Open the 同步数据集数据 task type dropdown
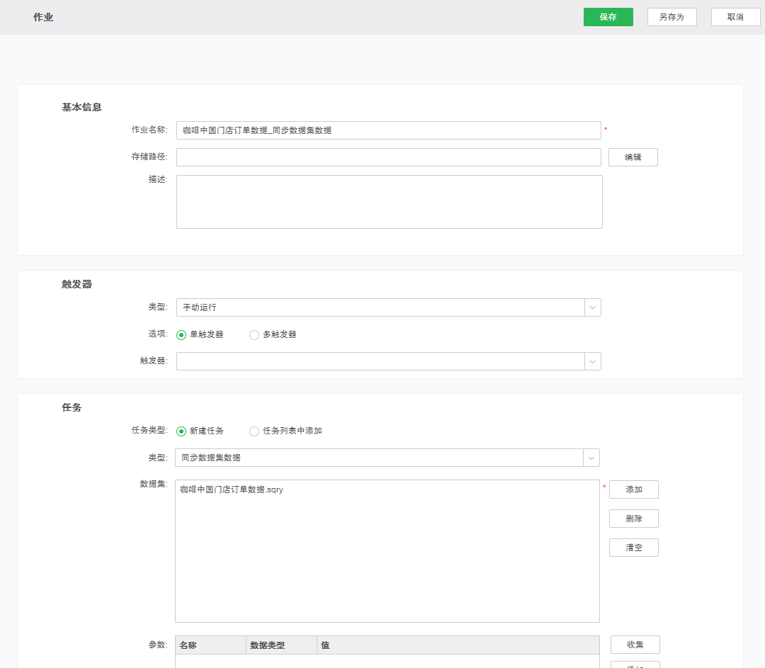The height and width of the screenshot is (668, 765). point(387,458)
